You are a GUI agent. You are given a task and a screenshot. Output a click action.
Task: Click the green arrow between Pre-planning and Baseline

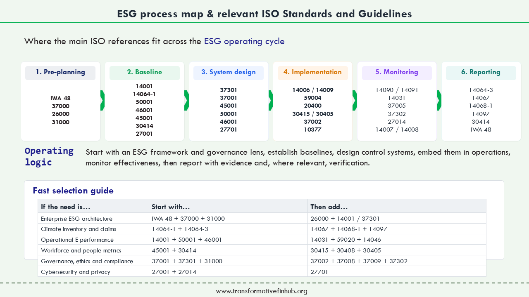pos(102,101)
